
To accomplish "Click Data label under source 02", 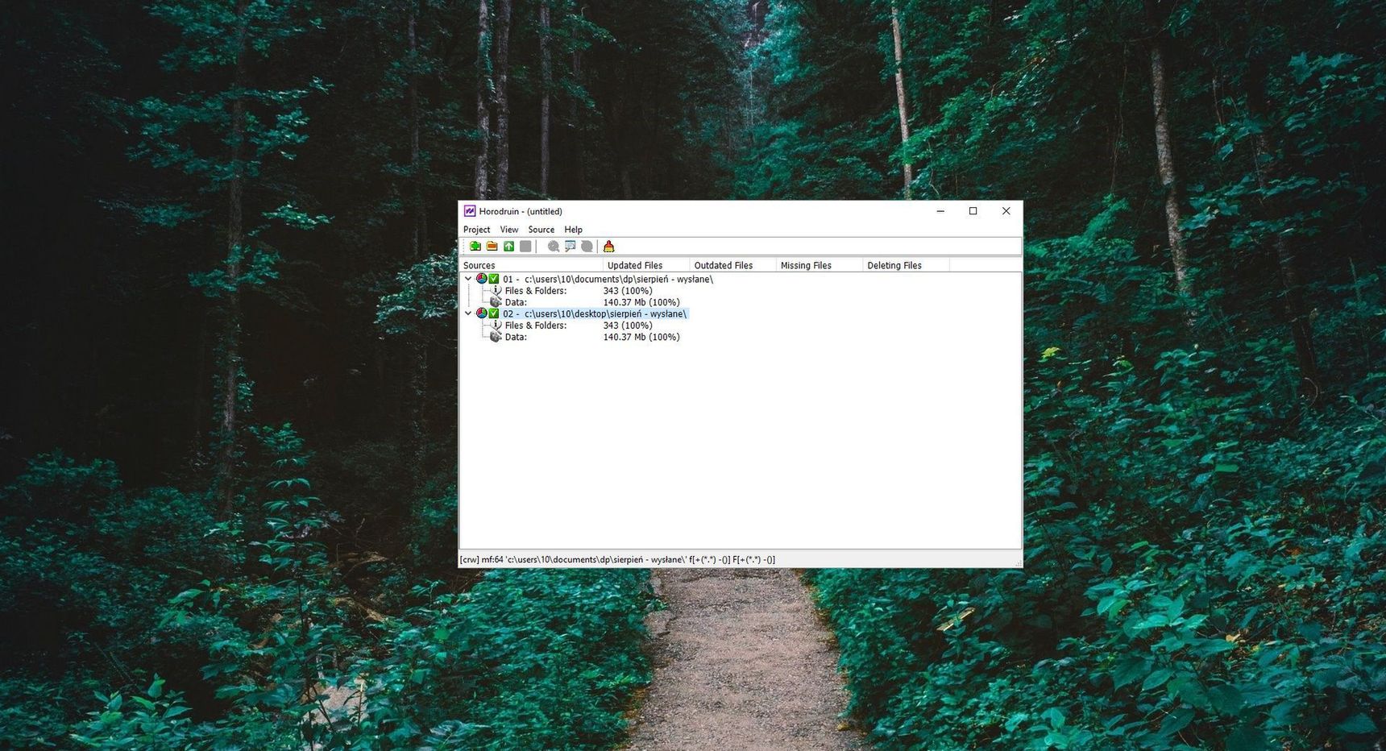I will pos(516,337).
